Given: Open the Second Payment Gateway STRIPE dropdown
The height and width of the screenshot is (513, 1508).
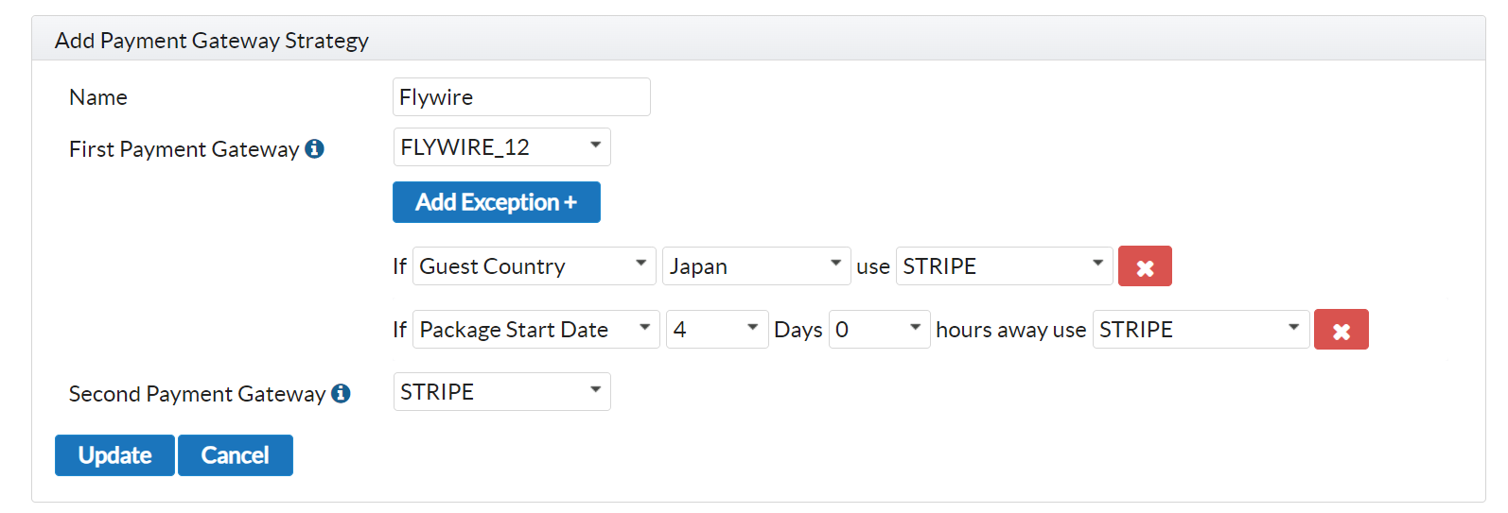Looking at the screenshot, I should pos(501,392).
